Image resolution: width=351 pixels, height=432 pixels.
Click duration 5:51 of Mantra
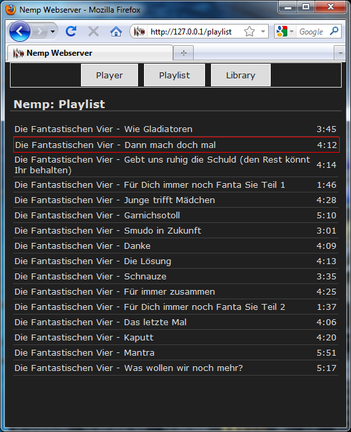tap(326, 352)
